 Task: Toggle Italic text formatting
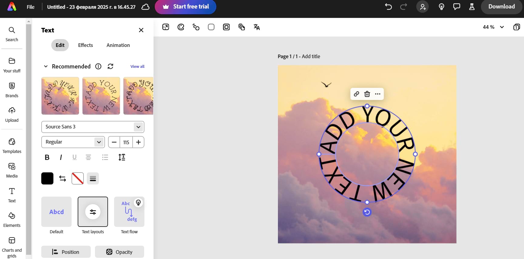61,157
